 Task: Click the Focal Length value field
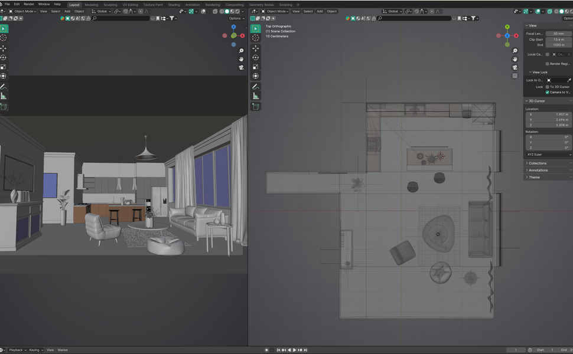559,34
